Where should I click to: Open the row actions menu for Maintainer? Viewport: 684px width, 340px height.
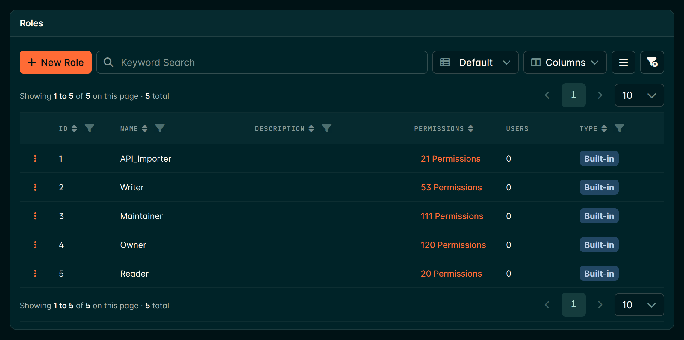(x=35, y=216)
